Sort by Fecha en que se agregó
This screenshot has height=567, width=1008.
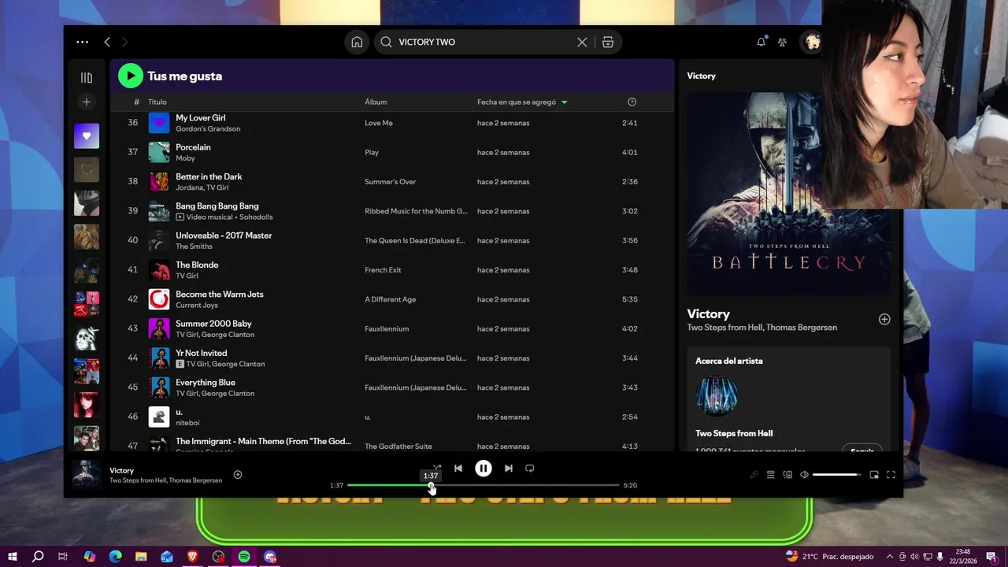click(x=522, y=102)
